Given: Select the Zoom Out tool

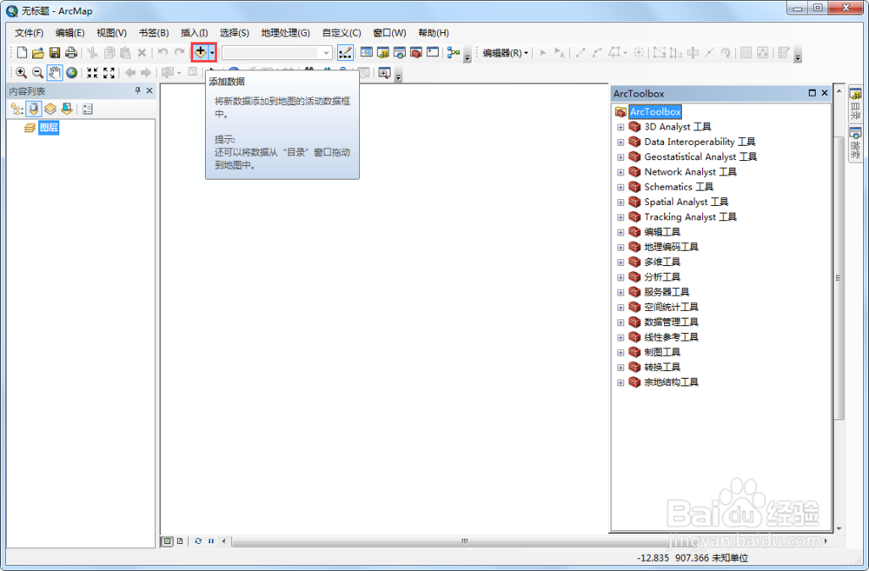Looking at the screenshot, I should click(x=37, y=73).
